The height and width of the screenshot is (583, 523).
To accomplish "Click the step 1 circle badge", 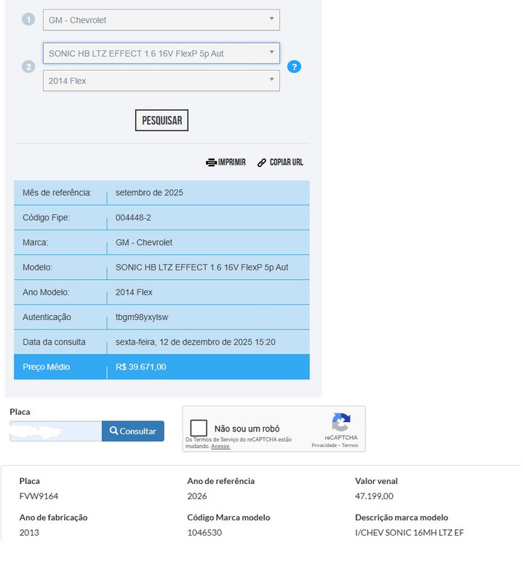I will tap(28, 20).
